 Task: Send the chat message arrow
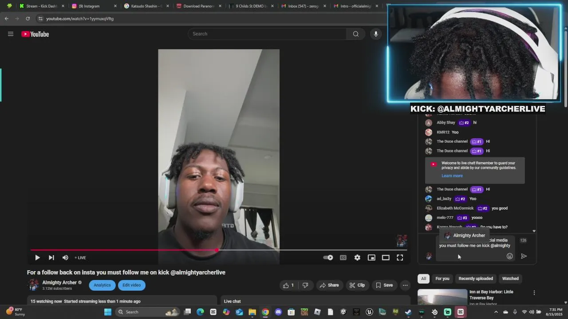[x=524, y=256]
